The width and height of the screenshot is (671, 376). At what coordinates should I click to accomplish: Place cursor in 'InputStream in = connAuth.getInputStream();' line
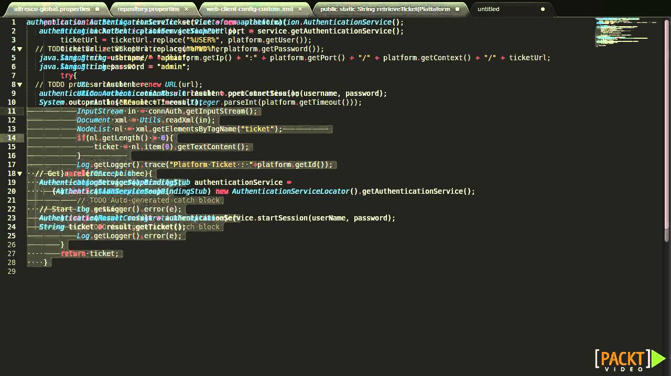coord(167,111)
